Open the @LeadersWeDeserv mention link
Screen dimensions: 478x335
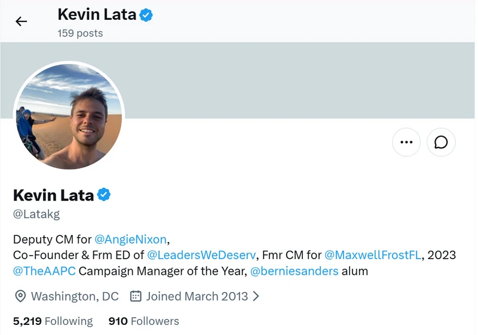(x=201, y=255)
